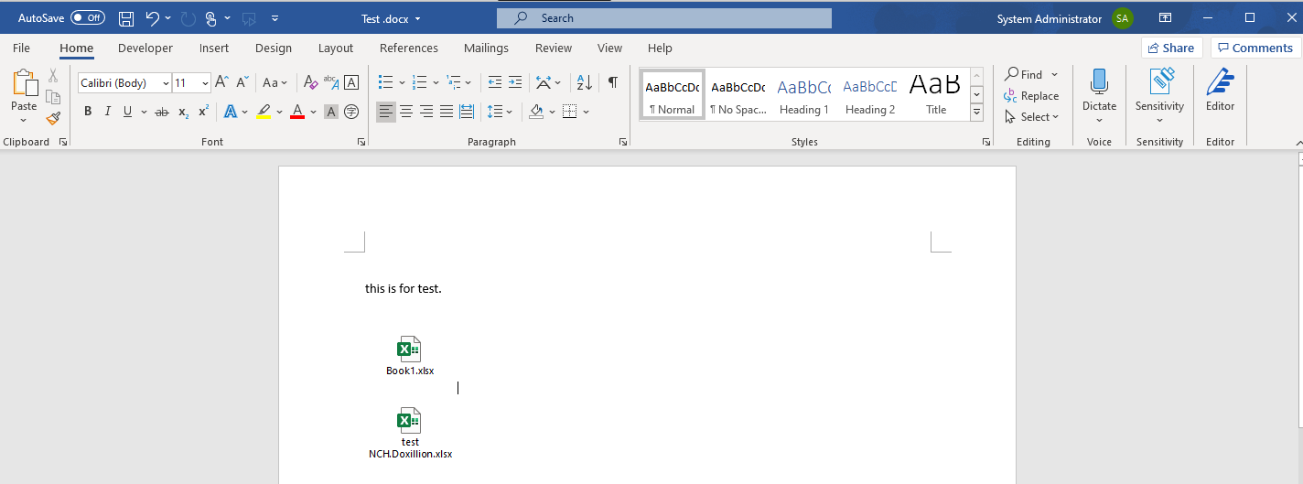Clear all formatting icon
This screenshot has height=484, width=1303.
pyautogui.click(x=310, y=82)
